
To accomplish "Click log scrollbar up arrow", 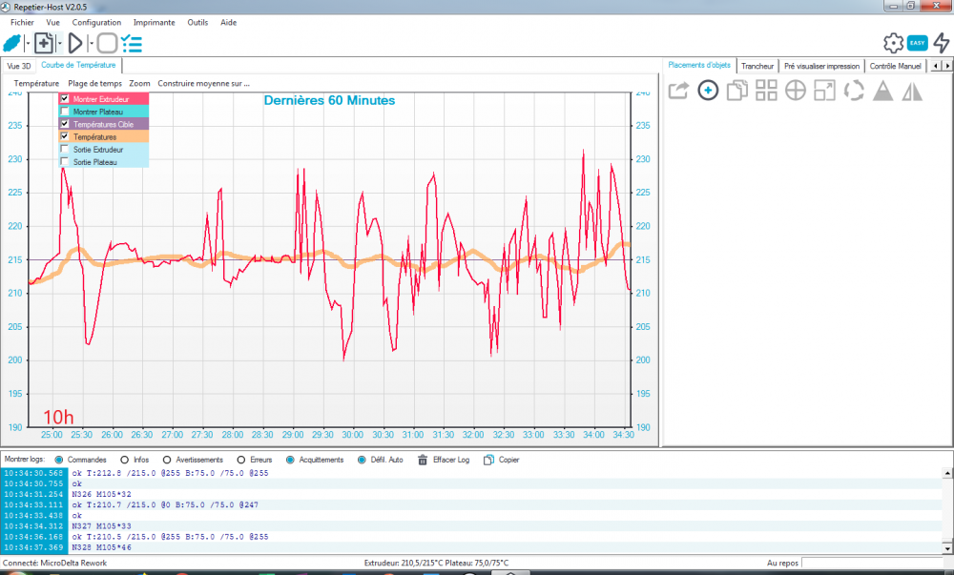I will [x=947, y=473].
